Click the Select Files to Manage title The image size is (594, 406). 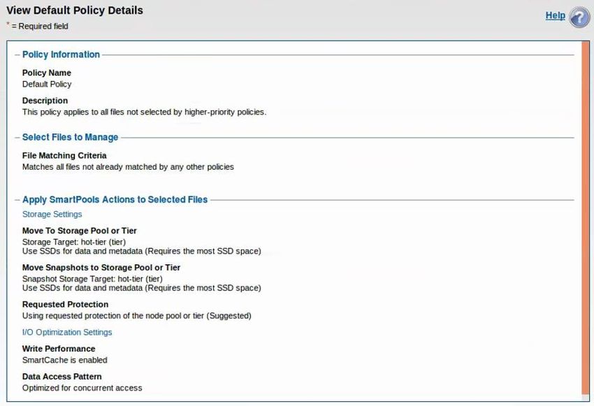(70, 137)
